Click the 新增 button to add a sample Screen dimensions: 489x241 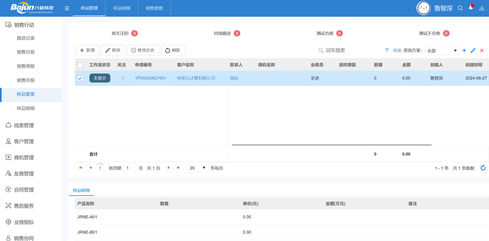point(87,50)
